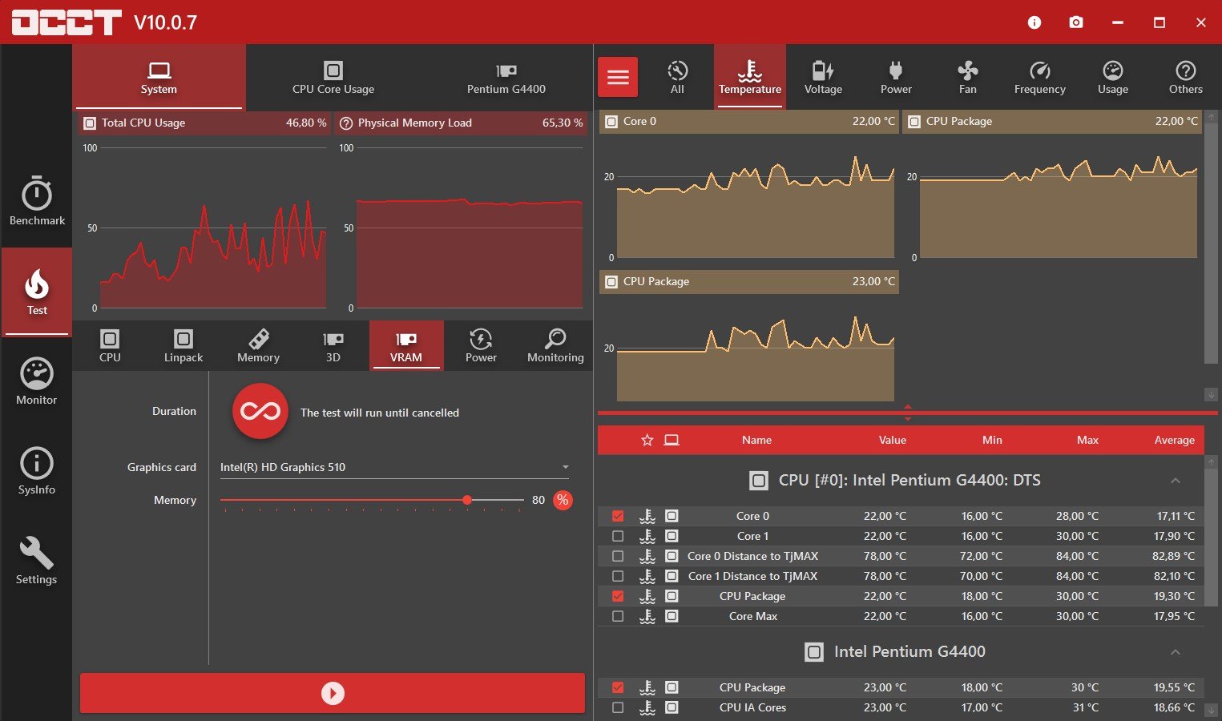The height and width of the screenshot is (721, 1222).
Task: Open the Benchmark section in sidebar
Action: [37, 200]
